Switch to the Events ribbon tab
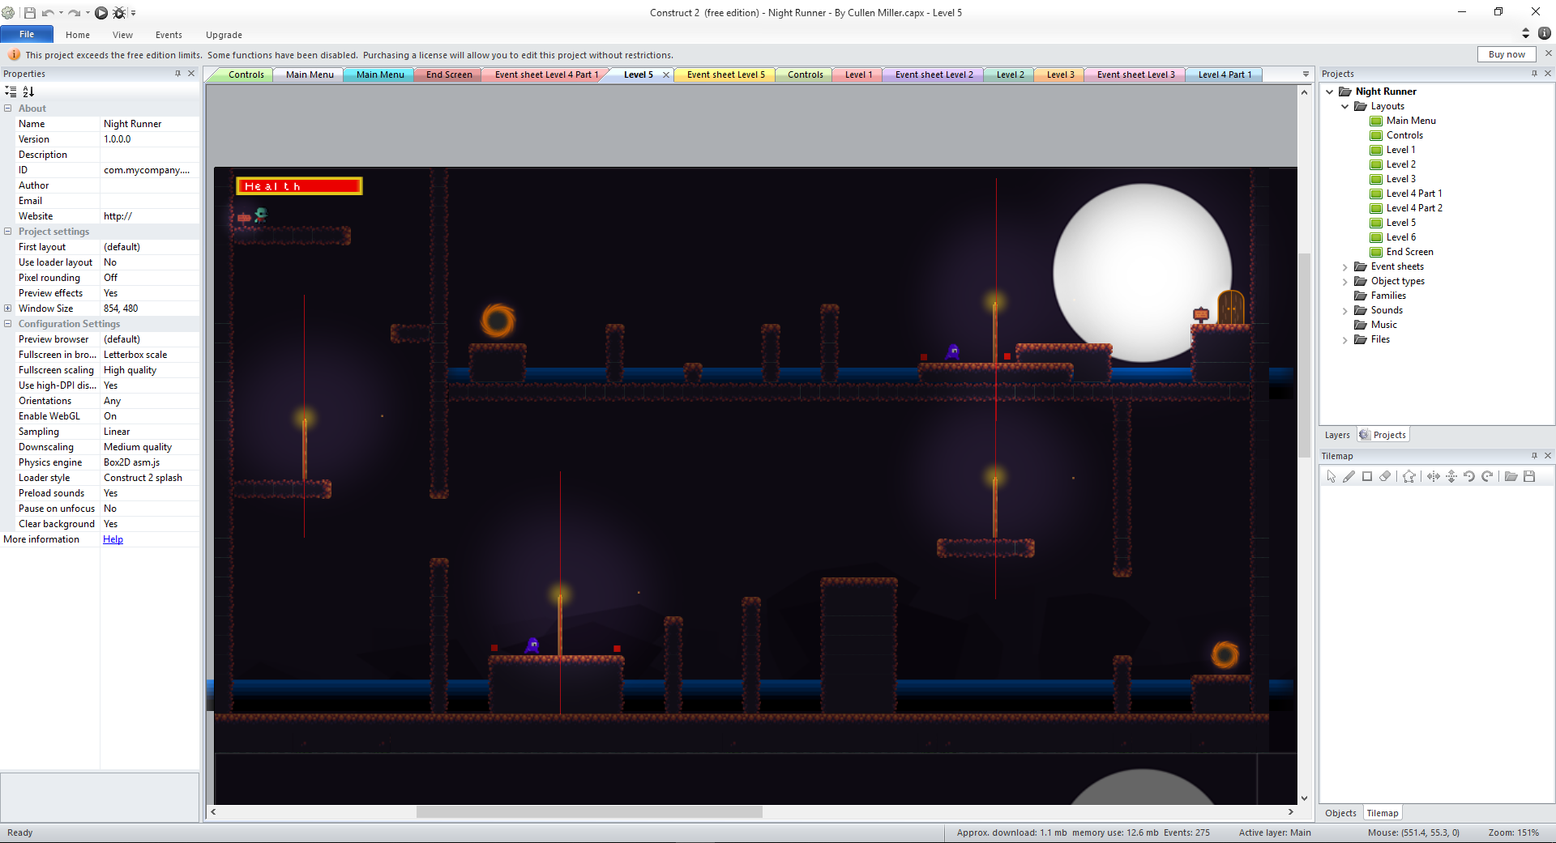The image size is (1556, 843). [x=169, y=35]
